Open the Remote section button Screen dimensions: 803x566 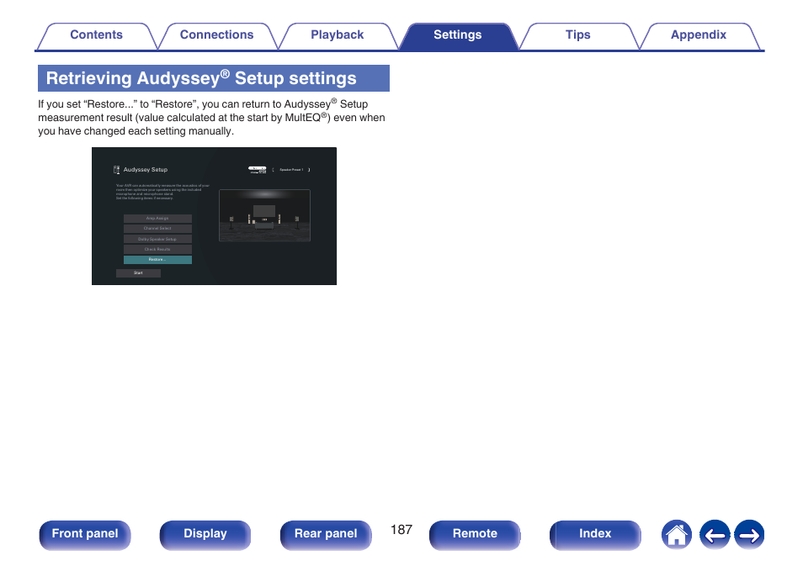tap(475, 535)
